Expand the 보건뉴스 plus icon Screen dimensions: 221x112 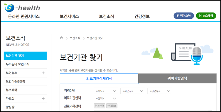click(43, 73)
